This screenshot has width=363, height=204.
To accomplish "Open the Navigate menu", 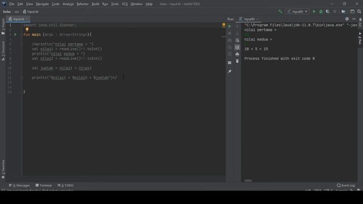I will point(43,4).
